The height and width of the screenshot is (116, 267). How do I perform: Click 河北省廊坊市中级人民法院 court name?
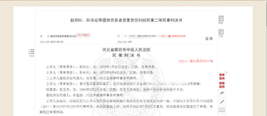click(126, 50)
